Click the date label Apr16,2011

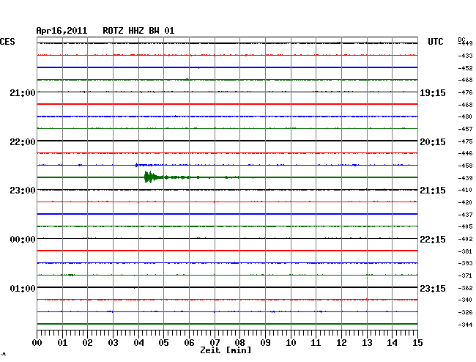click(62, 31)
